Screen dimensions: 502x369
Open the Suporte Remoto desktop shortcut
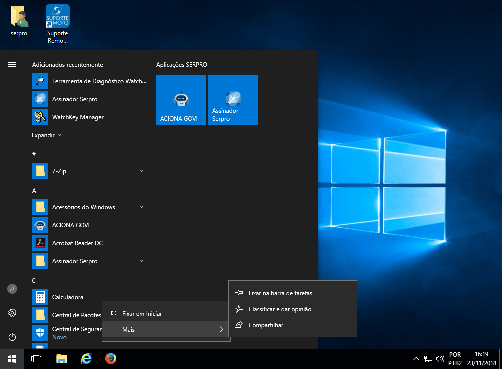(58, 23)
